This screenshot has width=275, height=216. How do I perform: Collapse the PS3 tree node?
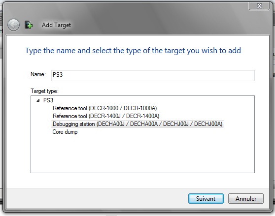click(x=38, y=100)
